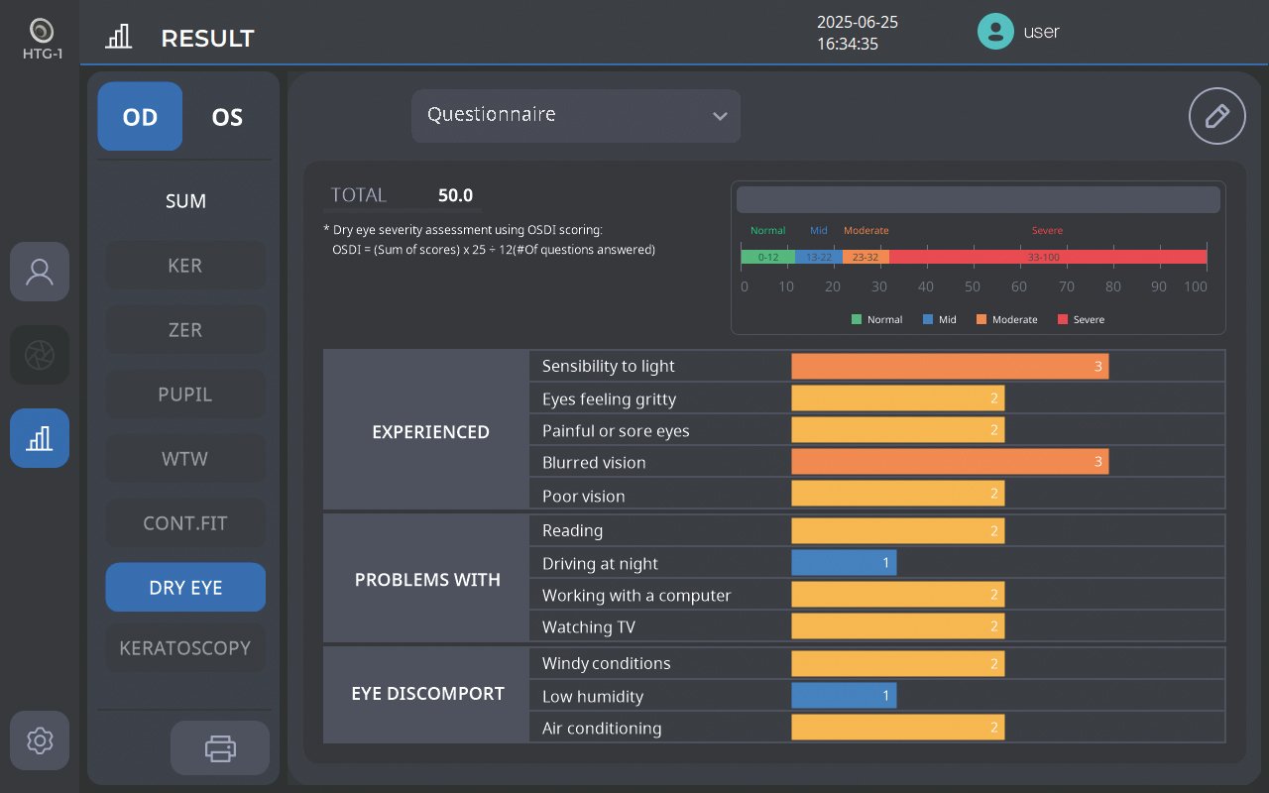Switch to OS left eye
1269x793 pixels.
click(227, 117)
